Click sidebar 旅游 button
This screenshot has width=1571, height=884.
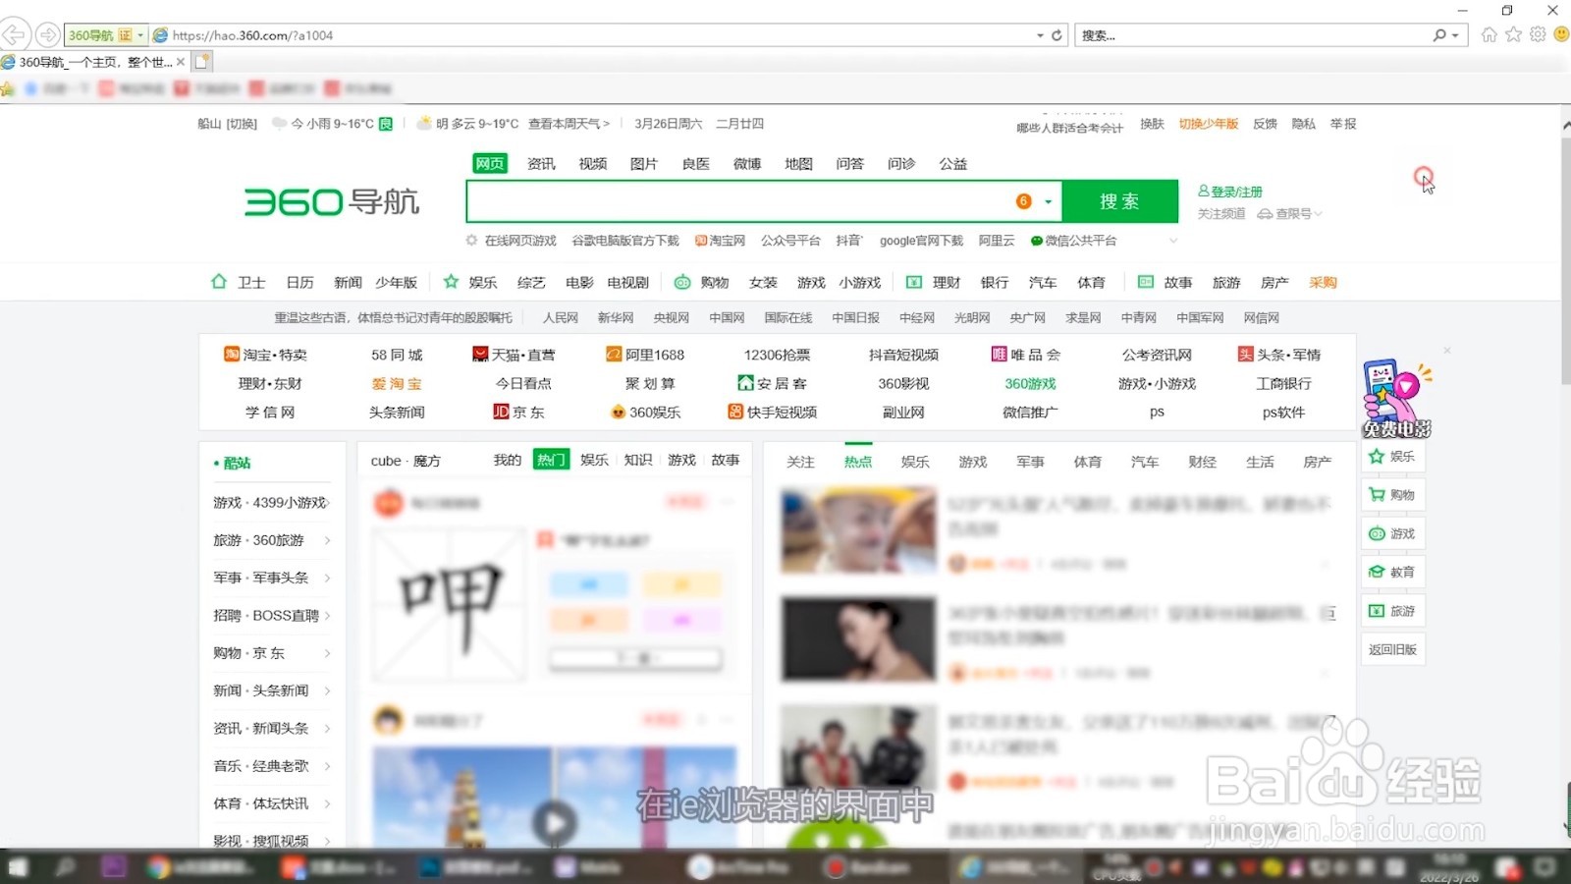(x=1392, y=611)
